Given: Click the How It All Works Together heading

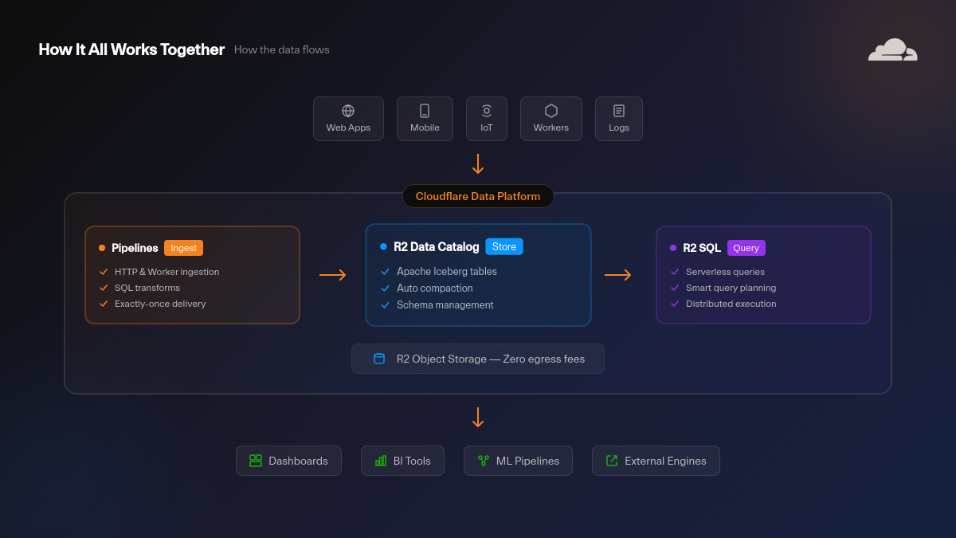Looking at the screenshot, I should point(131,49).
